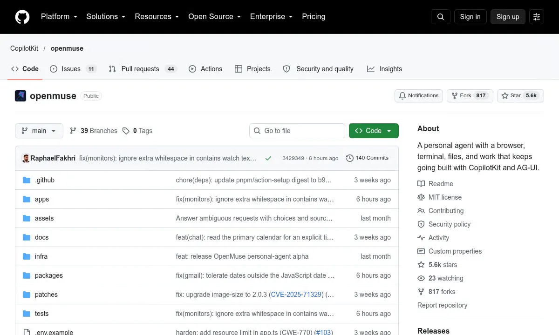Open the CopilotKit owner link
559x335 pixels.
24,48
